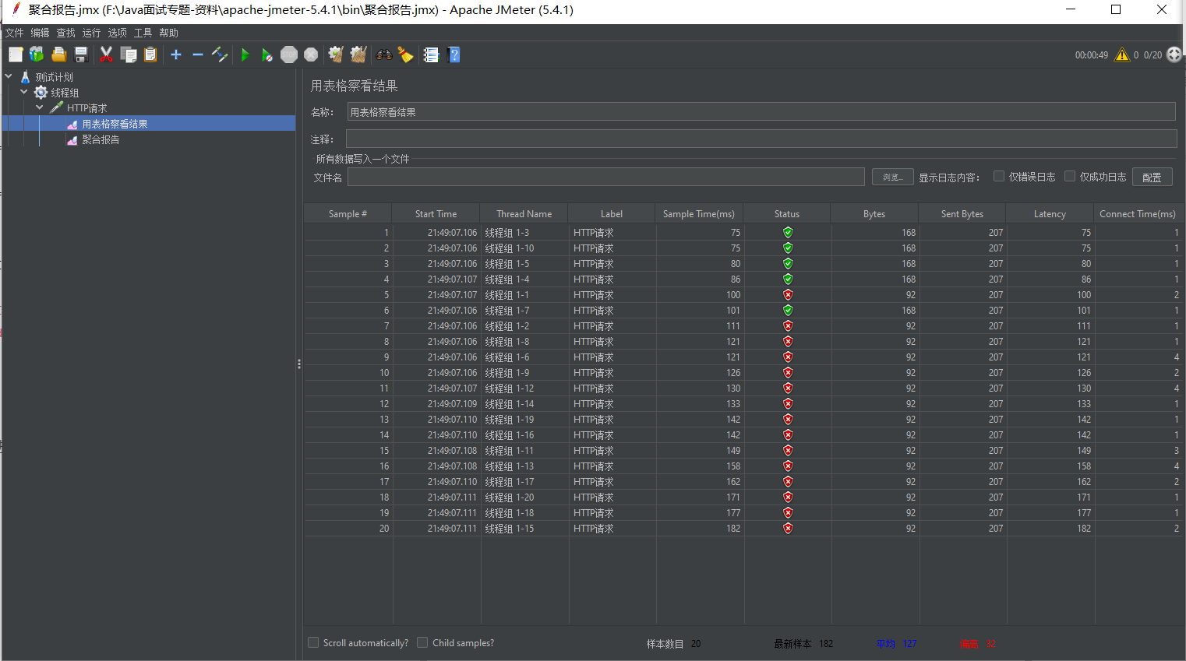This screenshot has height=661, width=1186.
Task: Sort by Connect Time(ms) column header
Action: point(1138,213)
